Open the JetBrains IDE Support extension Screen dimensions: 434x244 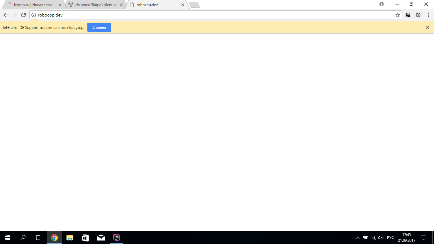(408, 15)
